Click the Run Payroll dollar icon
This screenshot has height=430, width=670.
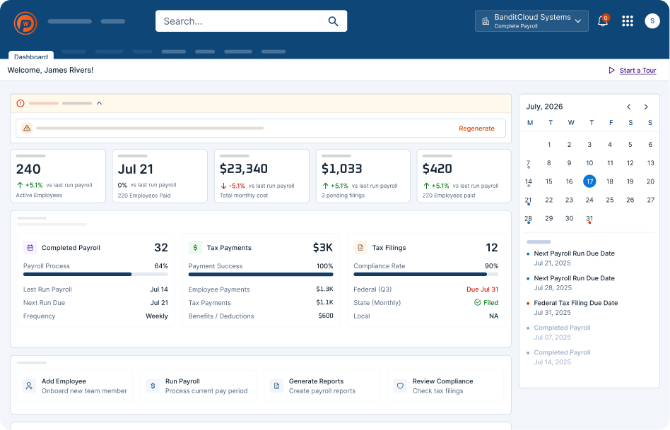click(x=153, y=386)
